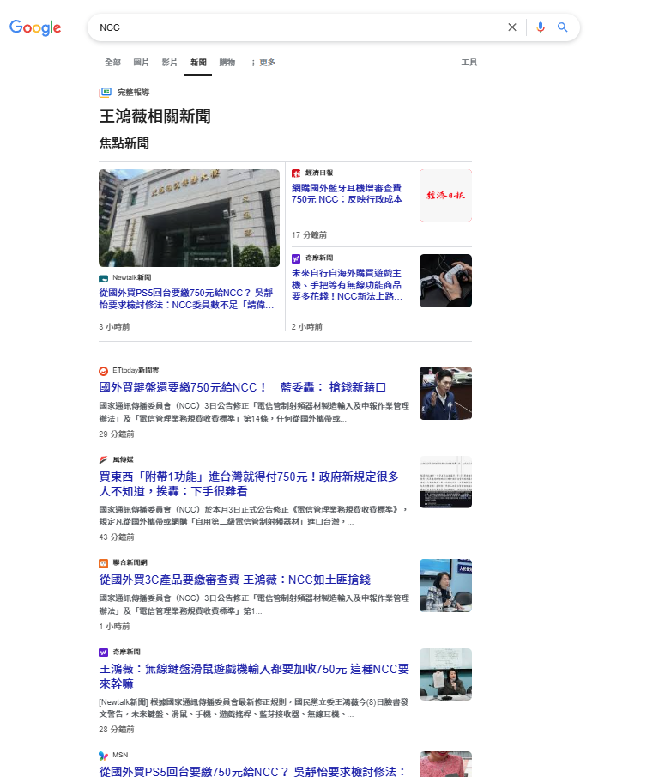
Task: Click the 風傳媒 source icon
Action: point(104,460)
